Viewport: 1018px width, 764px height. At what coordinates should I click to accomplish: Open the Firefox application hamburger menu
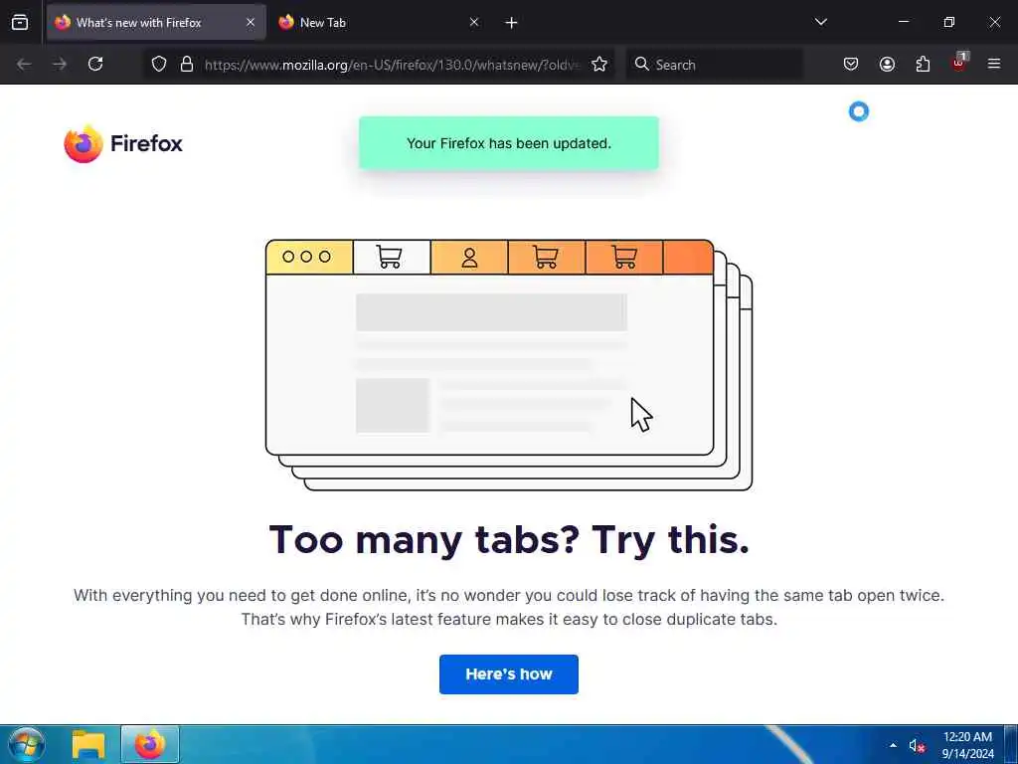point(993,64)
